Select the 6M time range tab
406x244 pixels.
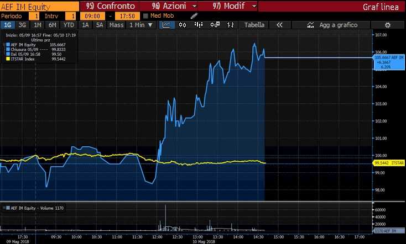click(53, 25)
